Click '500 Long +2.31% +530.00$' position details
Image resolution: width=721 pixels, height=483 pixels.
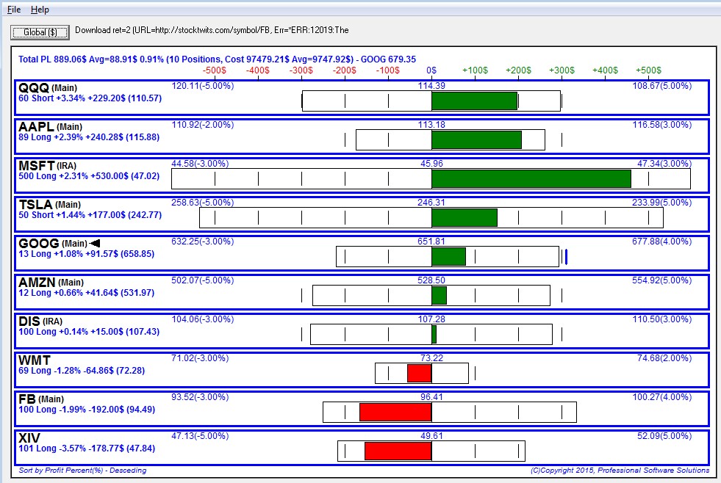(89, 176)
